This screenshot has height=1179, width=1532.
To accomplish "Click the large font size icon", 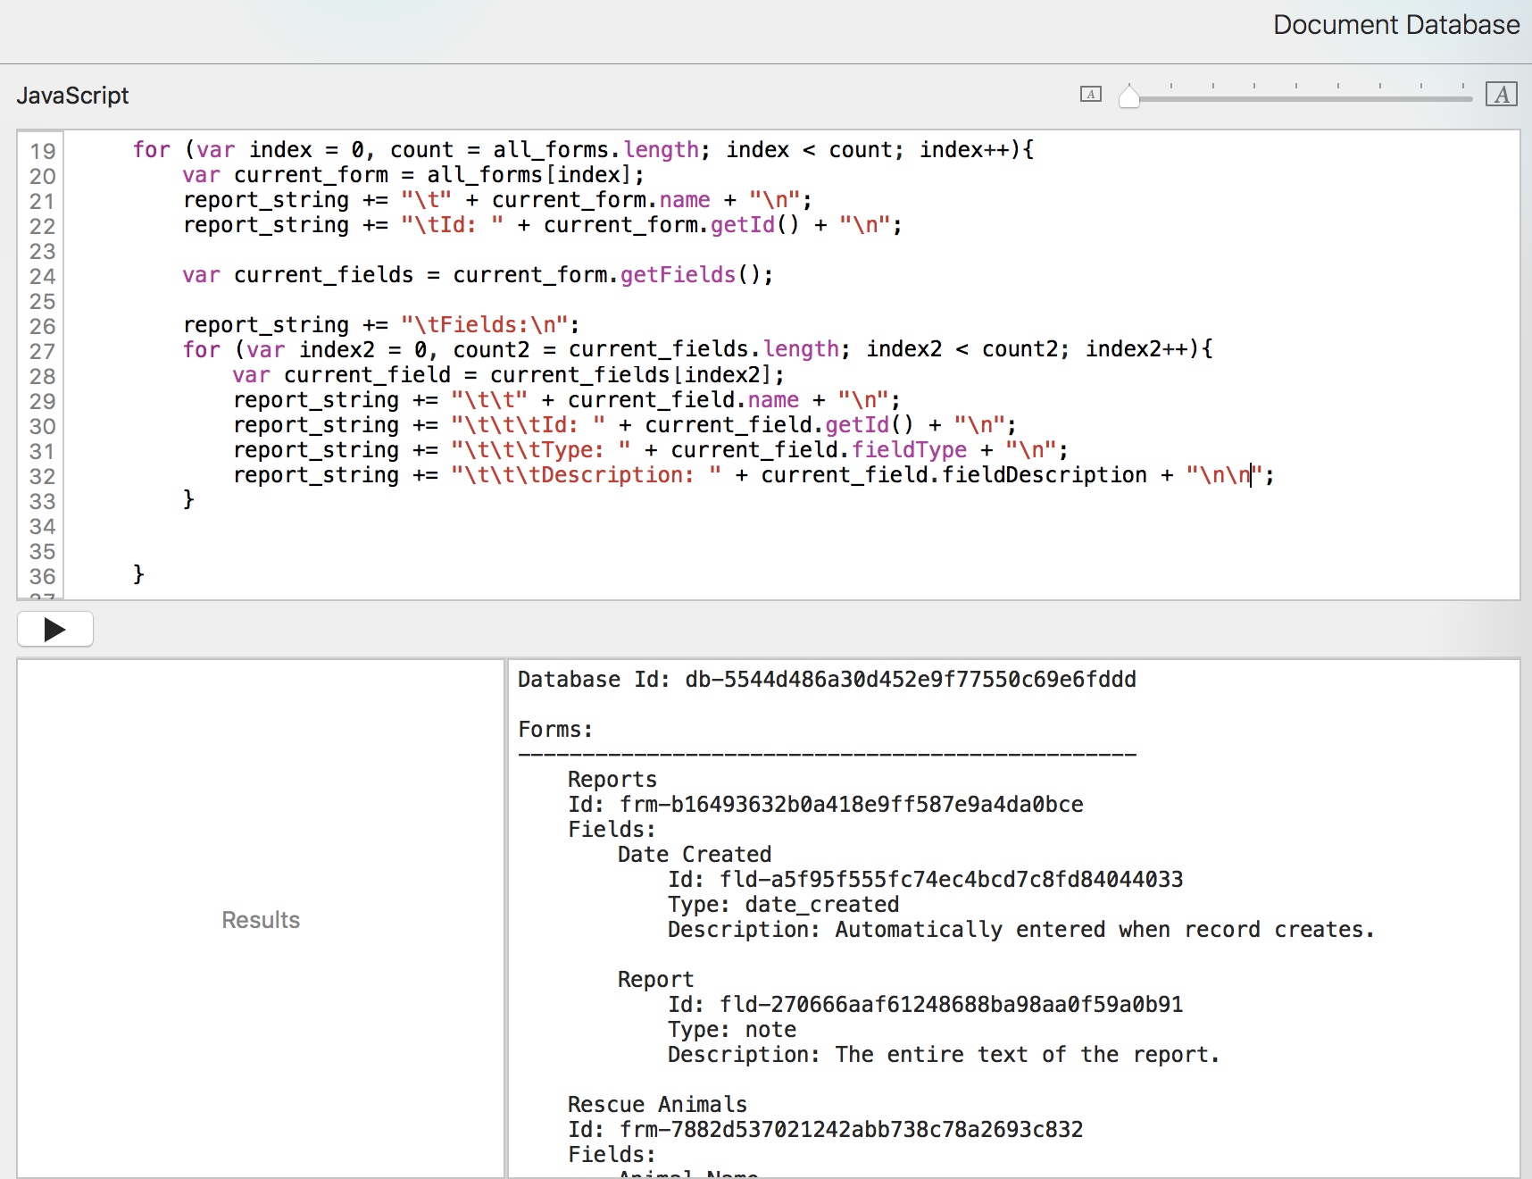I will (x=1501, y=94).
